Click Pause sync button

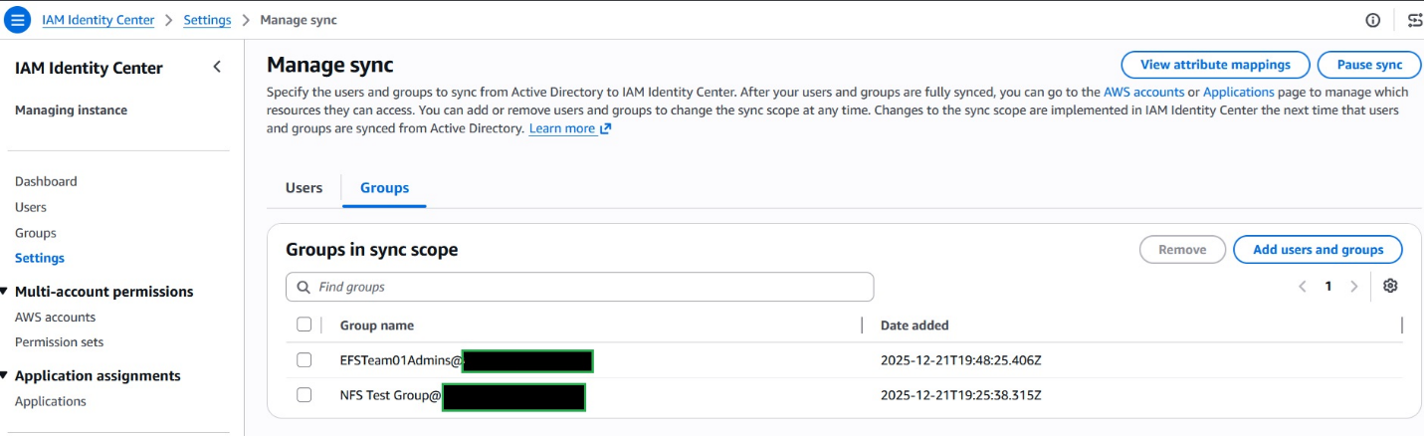[1369, 65]
